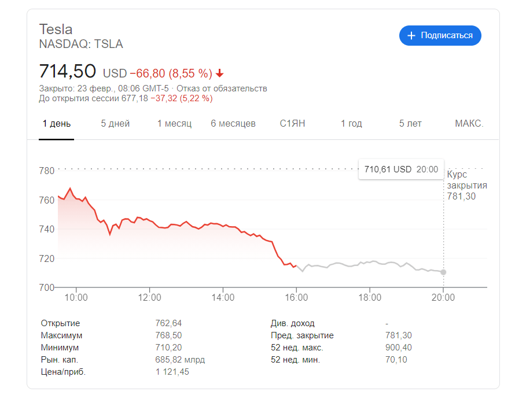
Task: Click the Подписаться subscribe button
Action: [440, 35]
